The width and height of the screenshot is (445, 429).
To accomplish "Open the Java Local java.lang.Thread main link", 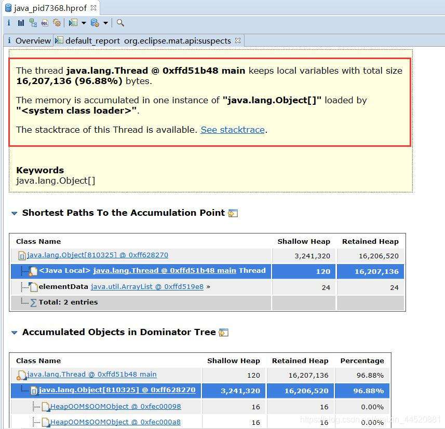I will (x=165, y=271).
